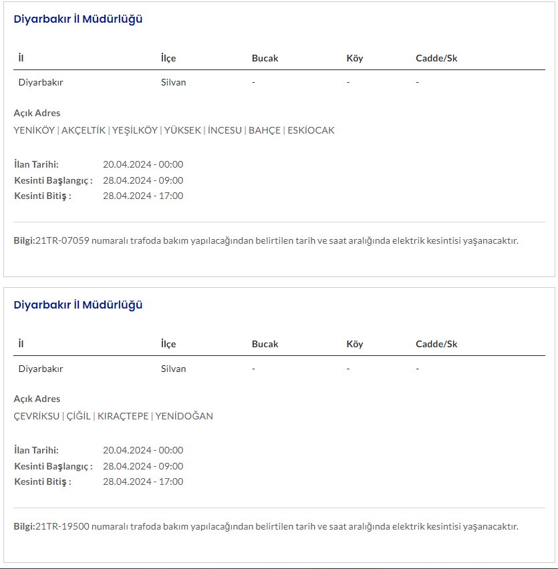Viewport: 558px width, 569px height.
Task: Select the first İlan Tarihi label
Action: pyautogui.click(x=36, y=164)
